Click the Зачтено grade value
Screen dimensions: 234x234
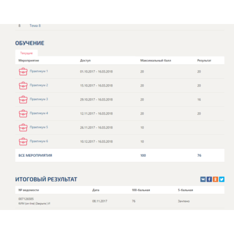184,201
